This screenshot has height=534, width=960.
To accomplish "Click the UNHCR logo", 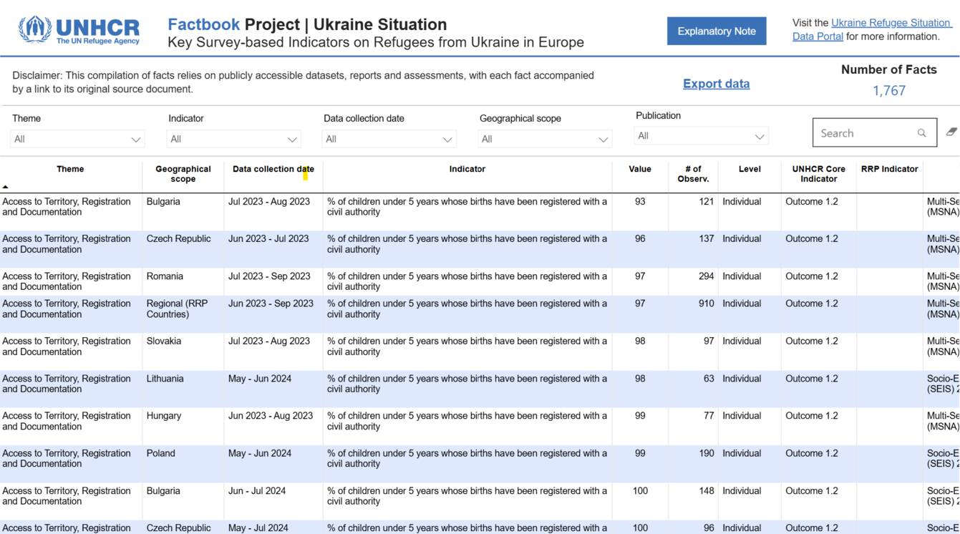I will point(79,31).
